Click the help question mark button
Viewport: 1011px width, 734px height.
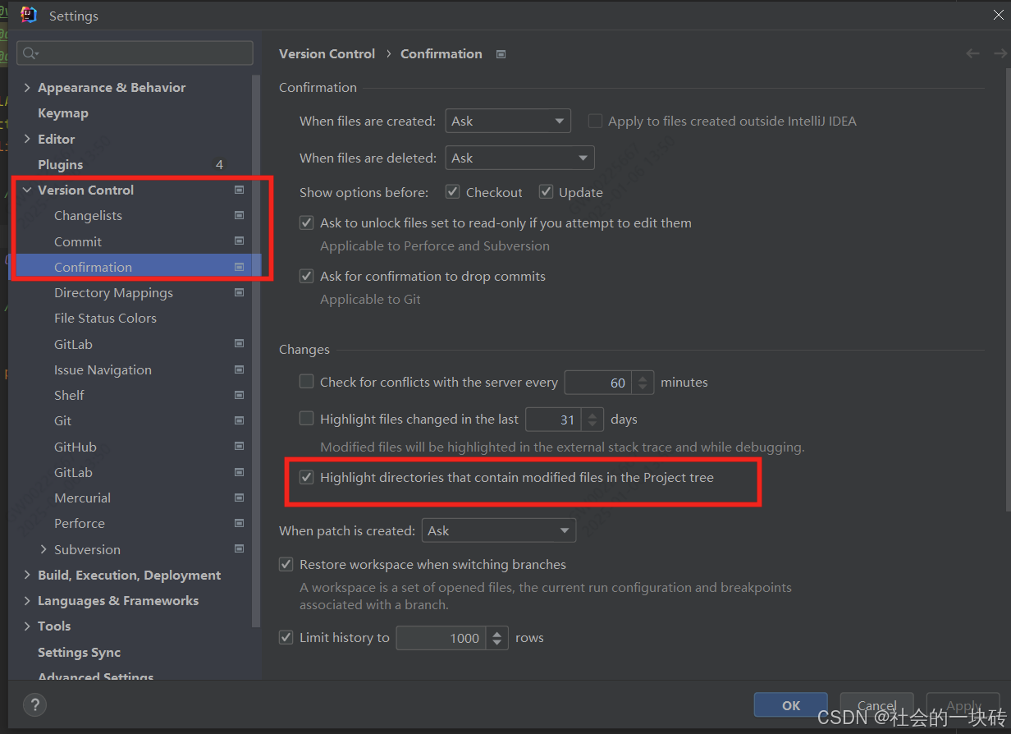[34, 704]
